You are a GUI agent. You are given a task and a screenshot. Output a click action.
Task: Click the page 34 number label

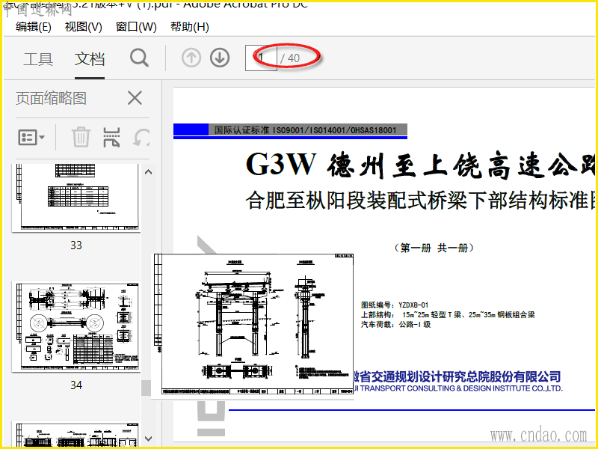click(x=76, y=385)
